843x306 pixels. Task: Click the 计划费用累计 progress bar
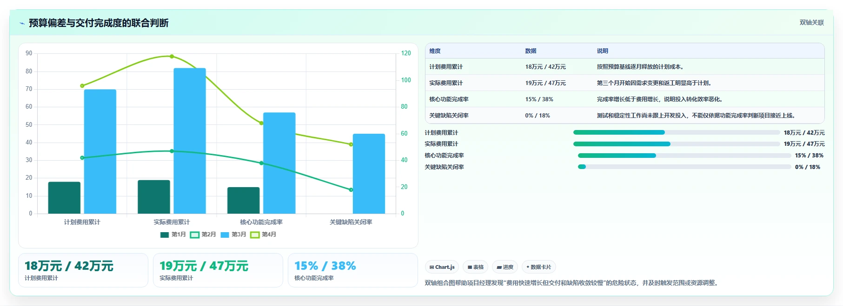(x=677, y=132)
